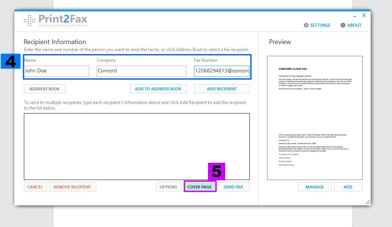Focus the Company input field
The width and height of the screenshot is (392, 227).
[x=141, y=71]
